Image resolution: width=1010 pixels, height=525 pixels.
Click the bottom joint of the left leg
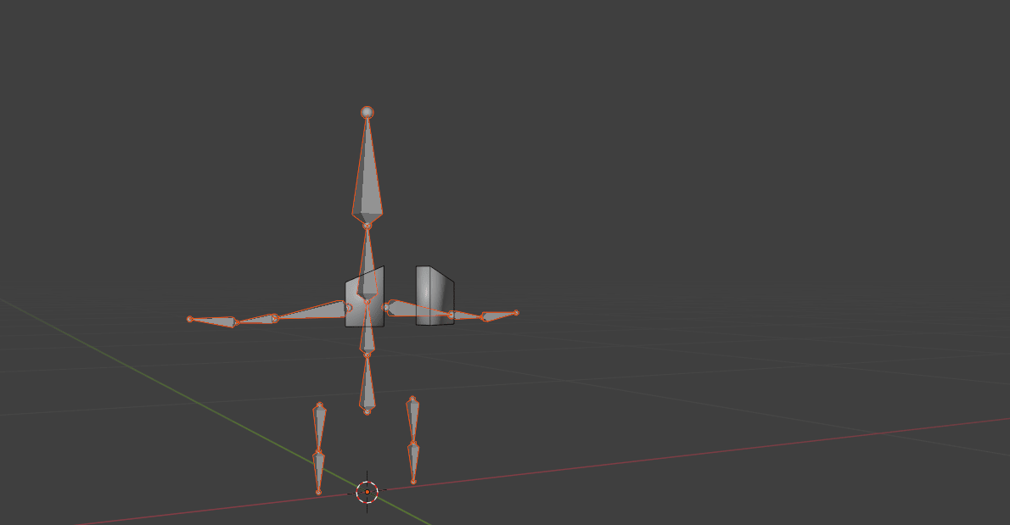click(318, 491)
